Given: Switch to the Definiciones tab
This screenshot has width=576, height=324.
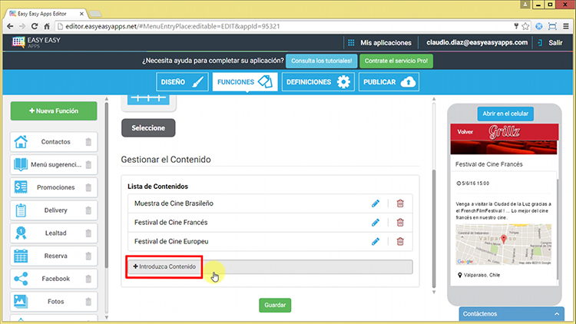Looking at the screenshot, I should [317, 82].
